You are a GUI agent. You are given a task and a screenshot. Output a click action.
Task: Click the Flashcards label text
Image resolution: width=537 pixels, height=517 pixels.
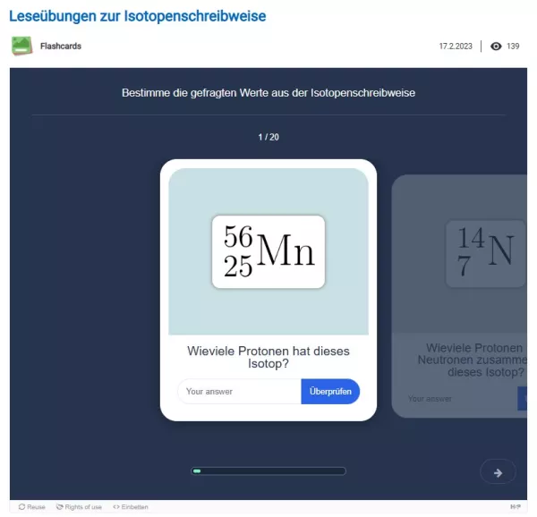pos(61,46)
